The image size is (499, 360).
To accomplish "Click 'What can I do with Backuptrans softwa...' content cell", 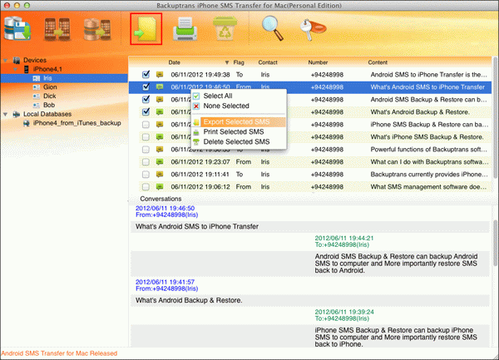I will (x=429, y=162).
